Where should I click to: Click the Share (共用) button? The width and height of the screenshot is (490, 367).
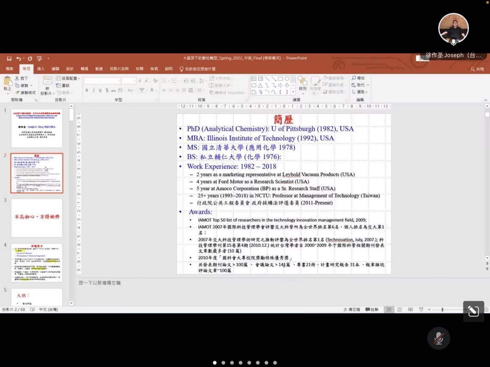(477, 69)
